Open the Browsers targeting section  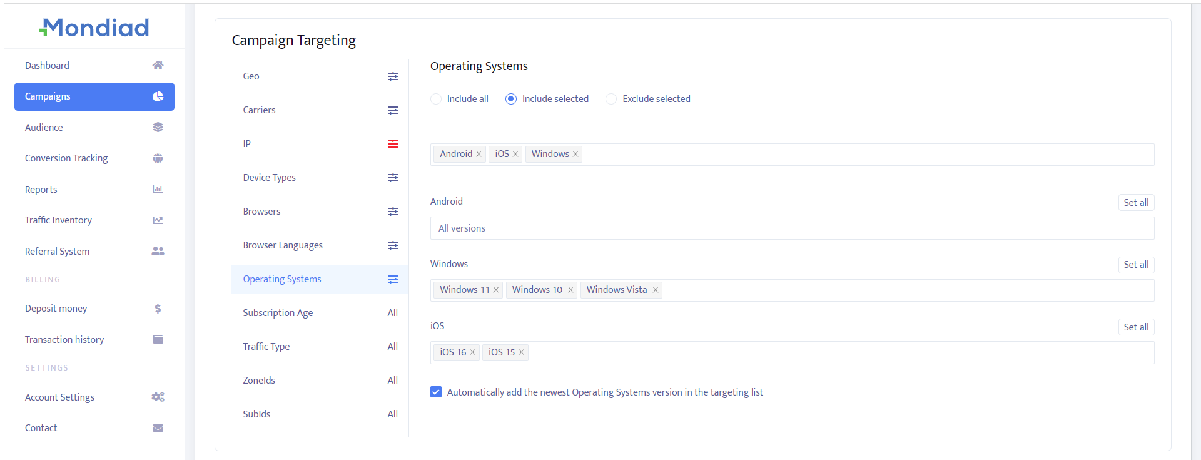262,212
